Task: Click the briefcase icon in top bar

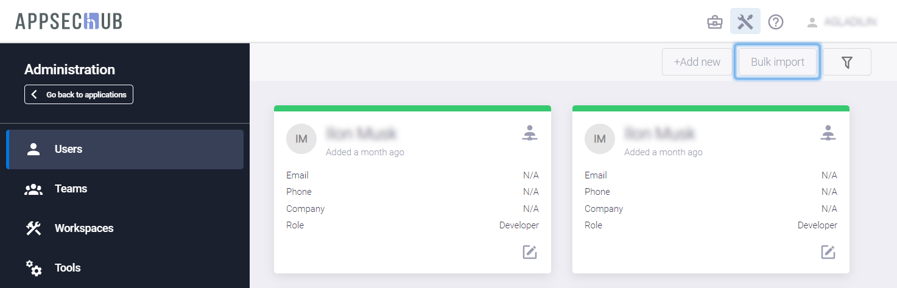Action: pos(714,23)
